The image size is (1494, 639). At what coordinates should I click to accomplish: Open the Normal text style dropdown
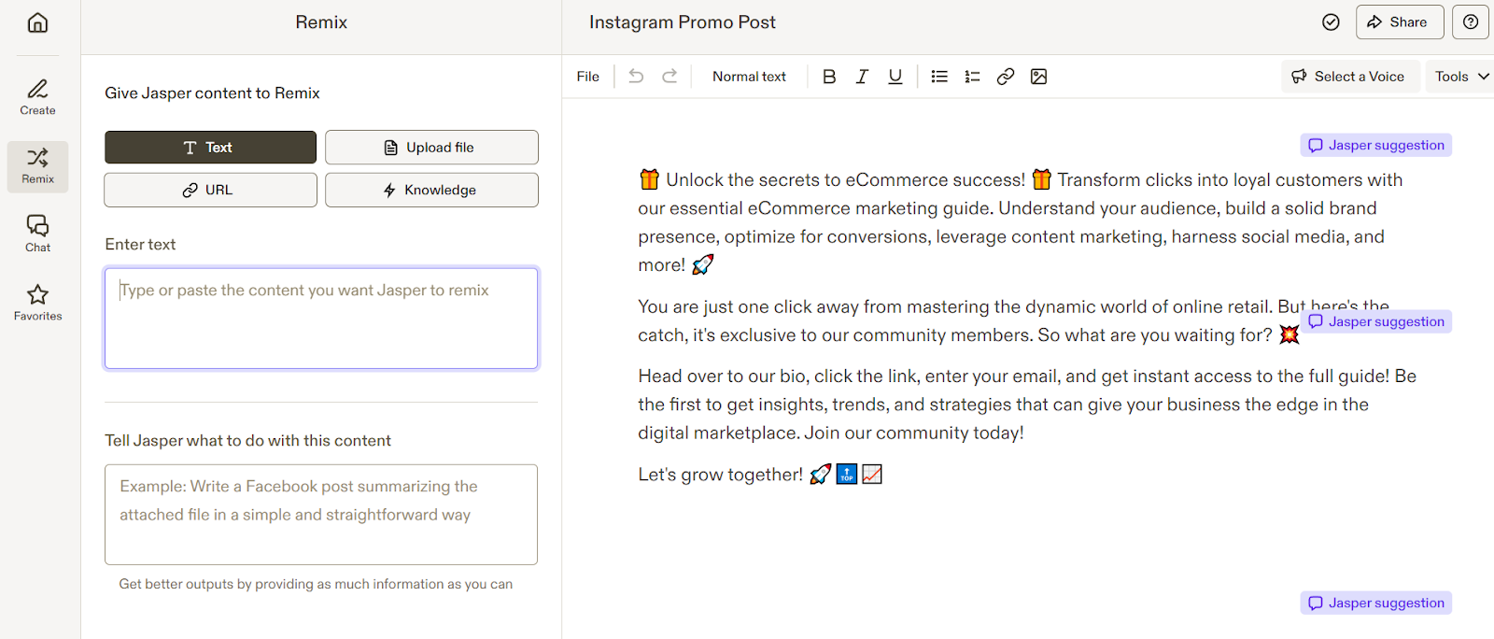pyautogui.click(x=749, y=77)
